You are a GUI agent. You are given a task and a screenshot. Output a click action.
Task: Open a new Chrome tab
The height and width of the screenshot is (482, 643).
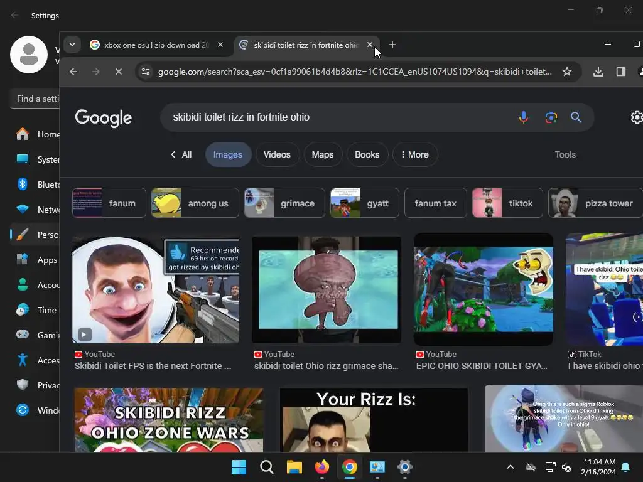click(x=392, y=45)
